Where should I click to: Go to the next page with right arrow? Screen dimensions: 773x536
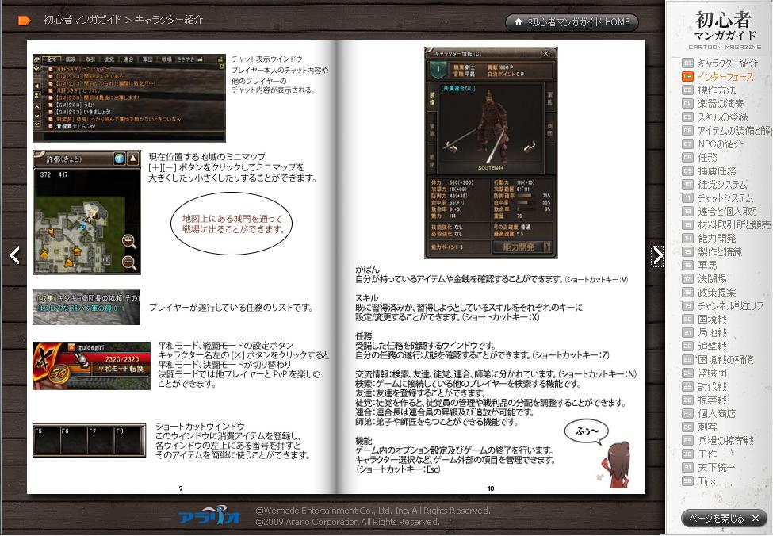[x=657, y=255]
